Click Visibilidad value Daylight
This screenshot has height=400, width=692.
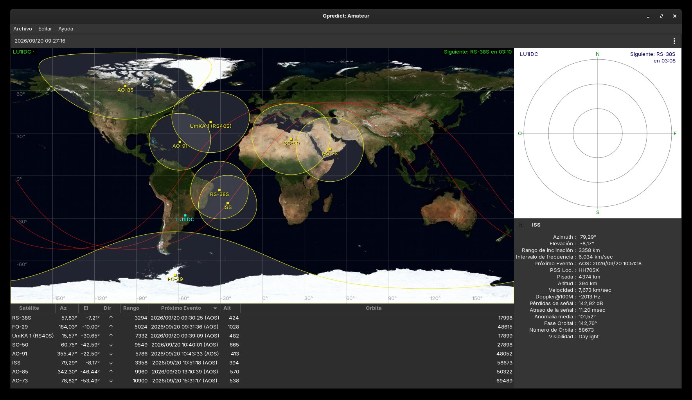(589, 337)
